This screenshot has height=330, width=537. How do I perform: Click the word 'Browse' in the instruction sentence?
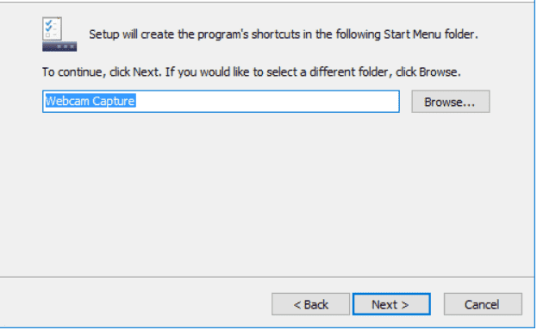pos(438,72)
